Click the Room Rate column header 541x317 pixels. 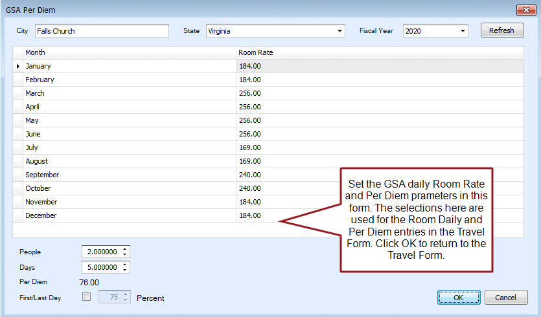coord(380,52)
